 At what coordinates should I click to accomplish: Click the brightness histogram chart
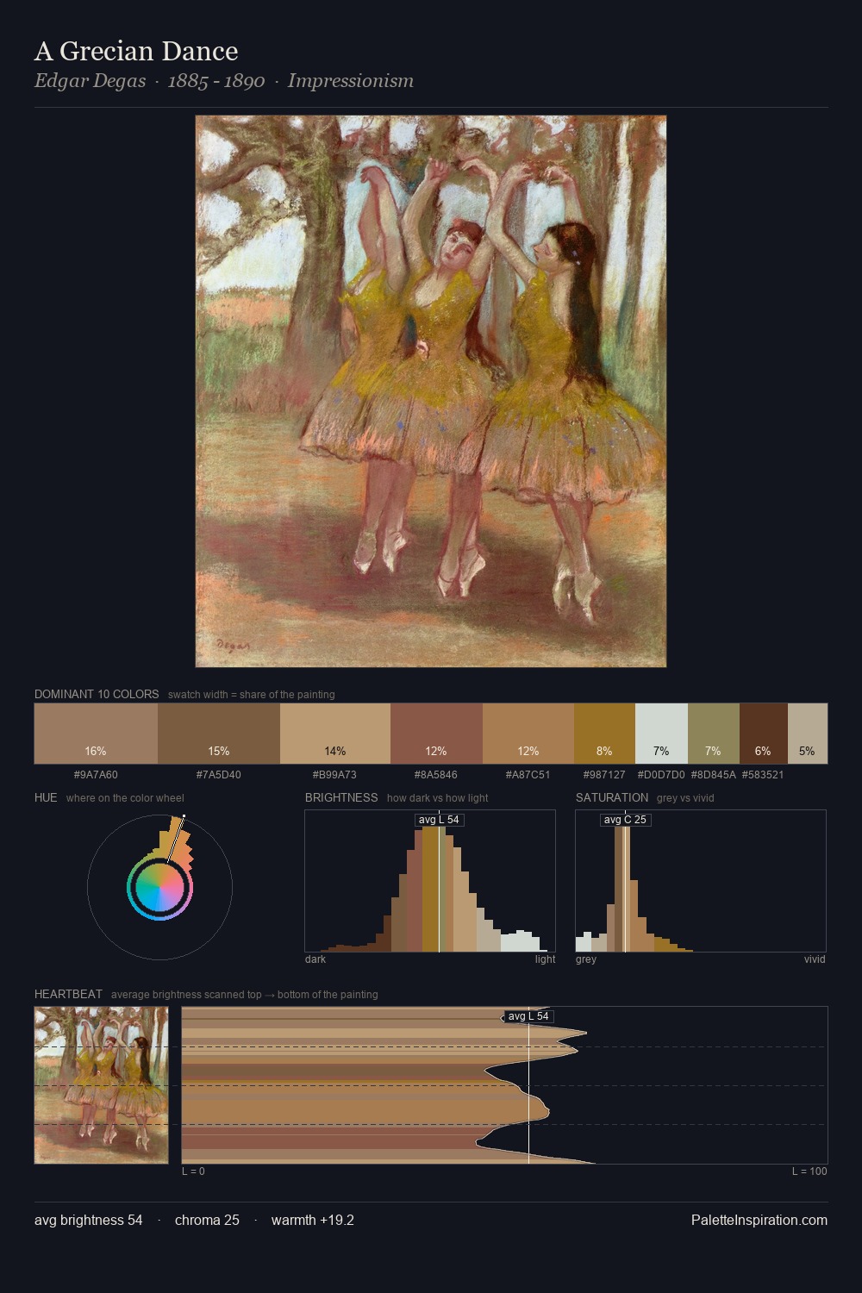(430, 881)
